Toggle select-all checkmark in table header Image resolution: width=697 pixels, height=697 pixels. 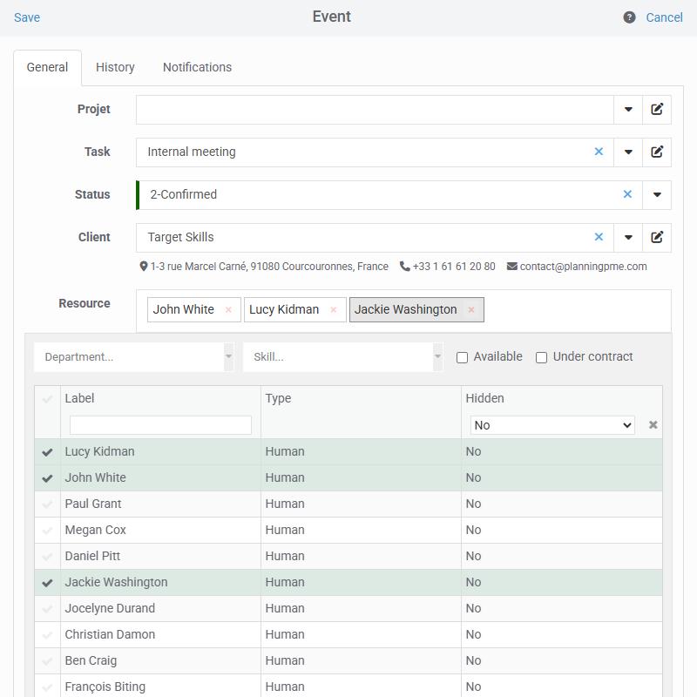click(47, 399)
